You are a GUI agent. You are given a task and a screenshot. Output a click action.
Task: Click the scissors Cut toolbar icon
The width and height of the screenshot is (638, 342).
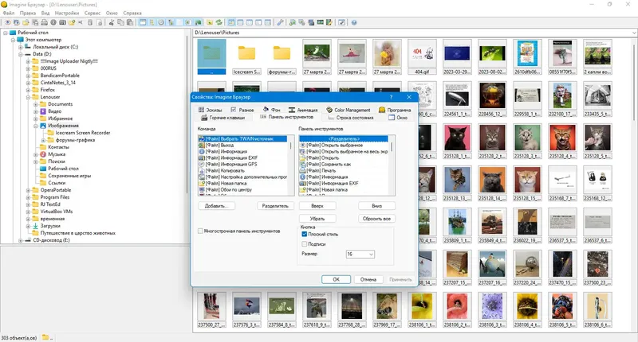tap(112, 22)
